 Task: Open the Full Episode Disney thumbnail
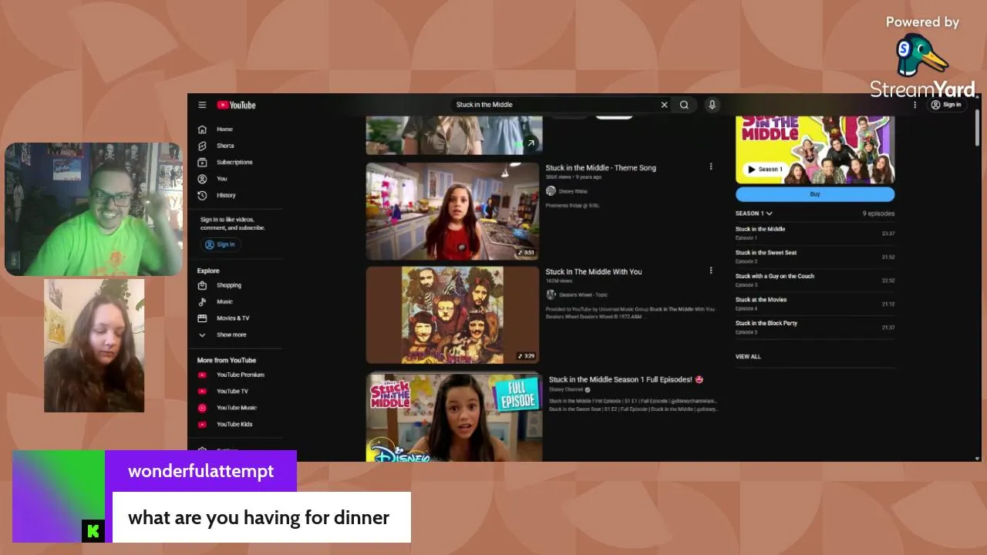tap(454, 417)
